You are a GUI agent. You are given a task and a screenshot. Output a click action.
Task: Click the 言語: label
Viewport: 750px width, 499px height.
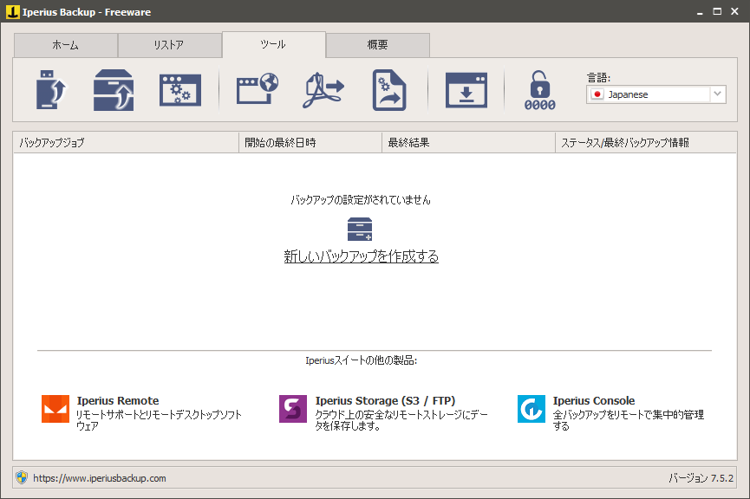pyautogui.click(x=599, y=77)
